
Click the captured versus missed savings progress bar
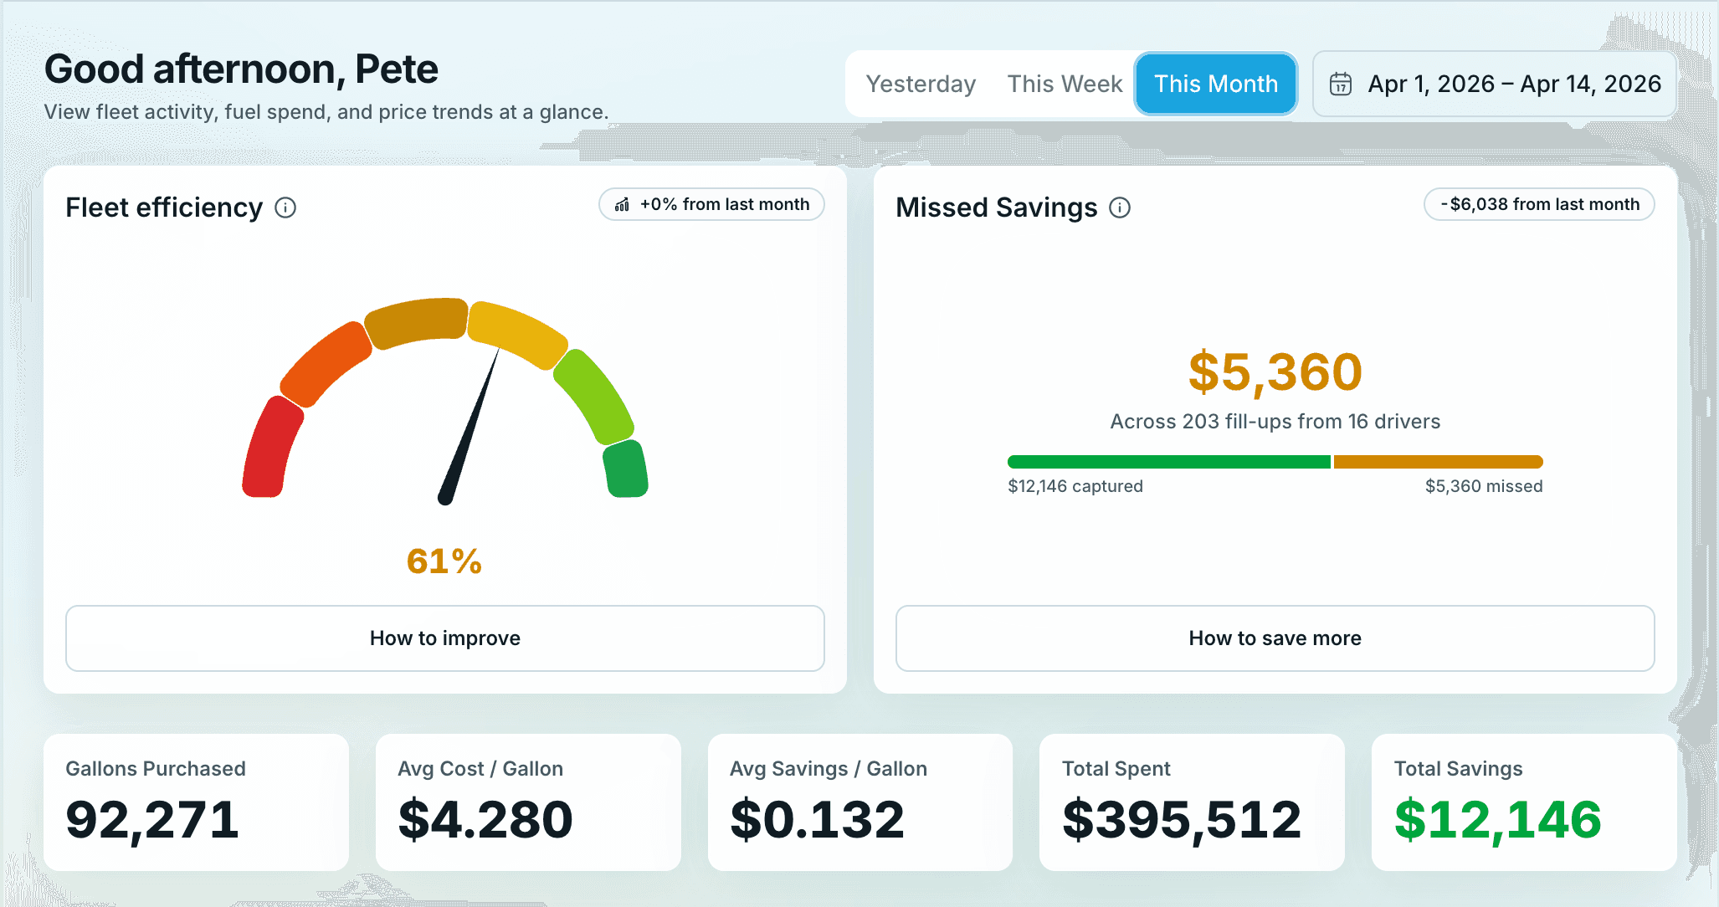tap(1275, 461)
